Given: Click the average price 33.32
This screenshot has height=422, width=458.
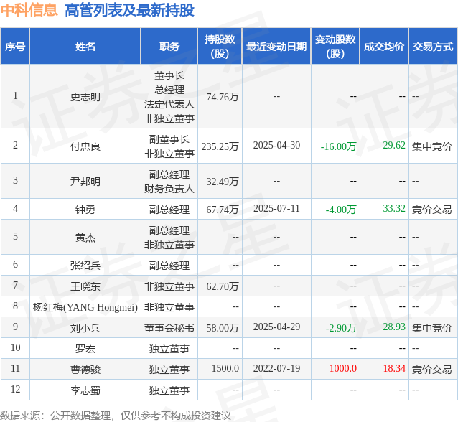Looking at the screenshot, I should [x=394, y=208].
